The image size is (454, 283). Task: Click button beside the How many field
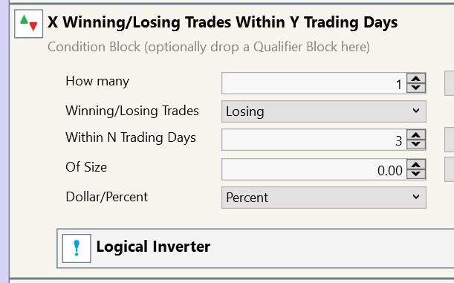450,83
